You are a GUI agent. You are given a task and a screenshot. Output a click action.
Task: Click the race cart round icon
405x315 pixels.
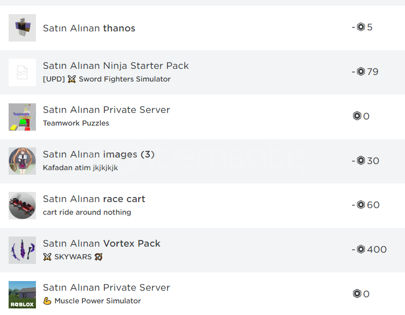pos(22,206)
